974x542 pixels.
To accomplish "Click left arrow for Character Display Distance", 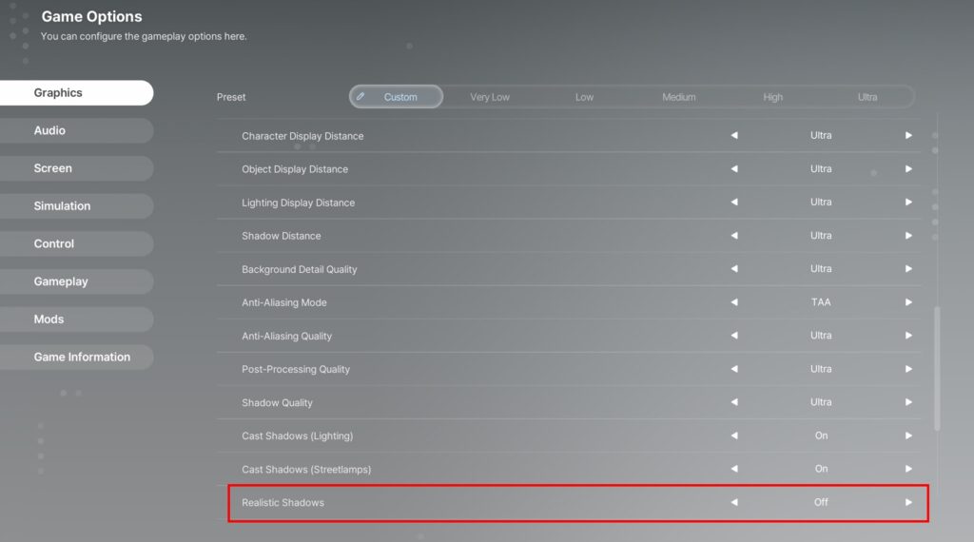I will click(733, 136).
